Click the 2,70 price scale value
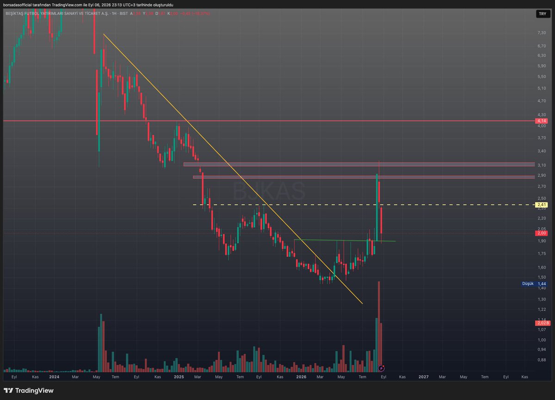The width and height of the screenshot is (555, 400). click(x=542, y=186)
